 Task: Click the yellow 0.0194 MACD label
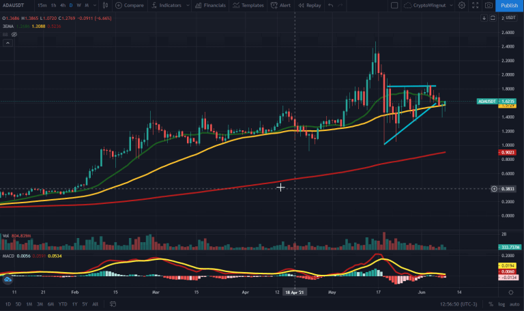coord(508,265)
